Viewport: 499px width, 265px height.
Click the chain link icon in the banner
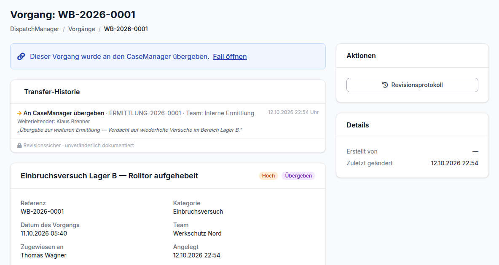pyautogui.click(x=21, y=56)
